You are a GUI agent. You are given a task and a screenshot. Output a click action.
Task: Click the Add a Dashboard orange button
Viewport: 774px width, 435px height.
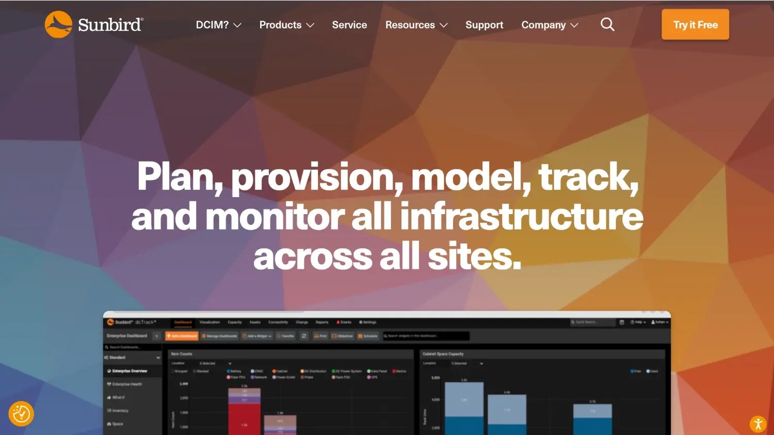click(x=182, y=336)
